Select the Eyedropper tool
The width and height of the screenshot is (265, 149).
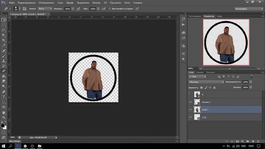click(x=4, y=45)
